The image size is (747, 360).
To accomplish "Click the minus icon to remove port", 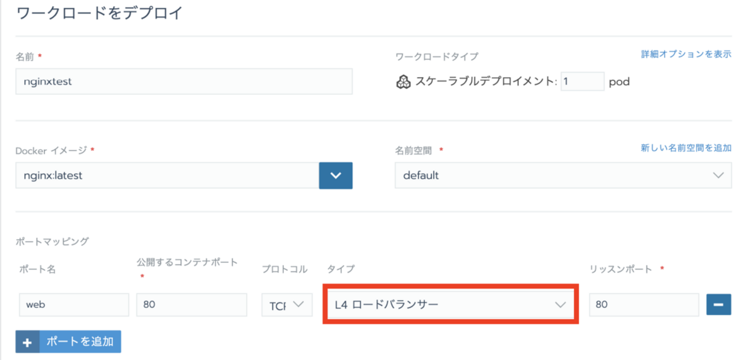I will click(718, 305).
